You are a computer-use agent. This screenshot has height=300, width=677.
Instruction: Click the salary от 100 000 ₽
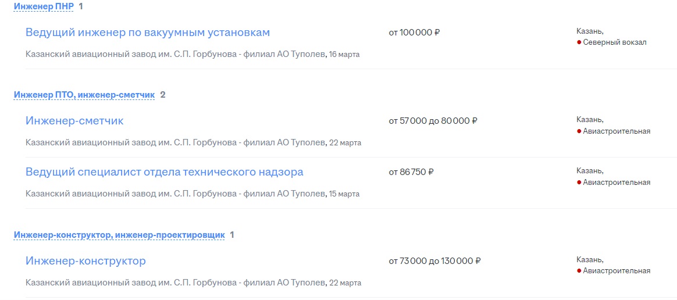point(414,33)
